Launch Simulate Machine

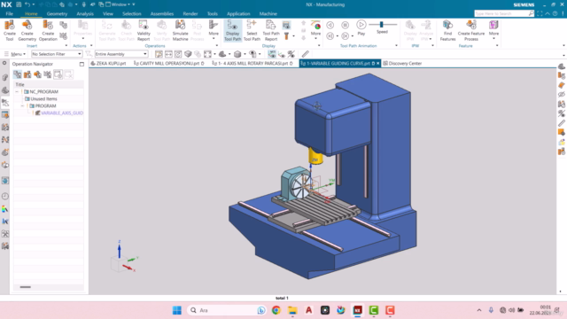point(180,30)
